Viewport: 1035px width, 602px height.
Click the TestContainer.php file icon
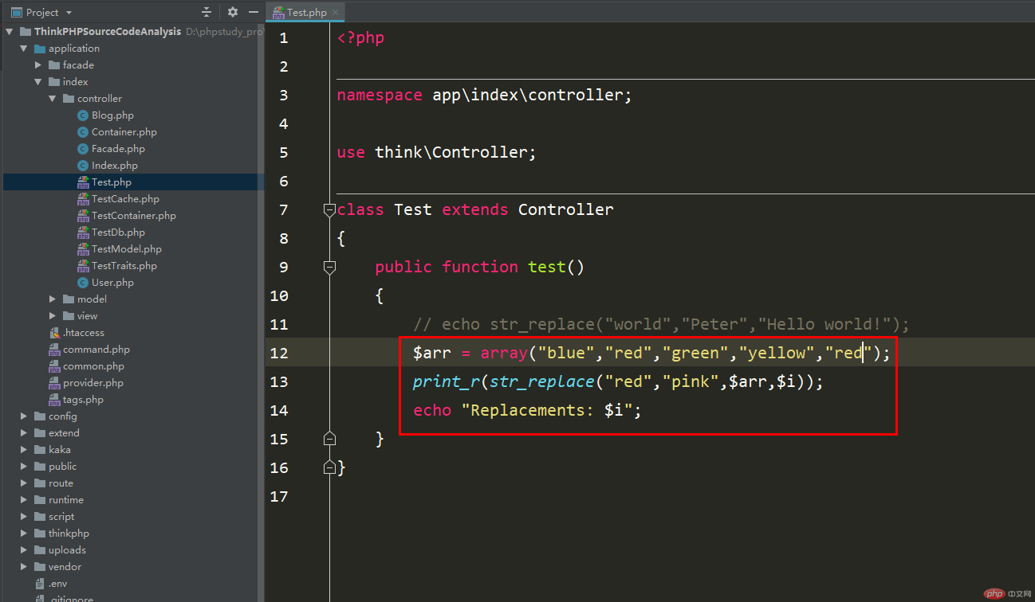click(x=83, y=216)
